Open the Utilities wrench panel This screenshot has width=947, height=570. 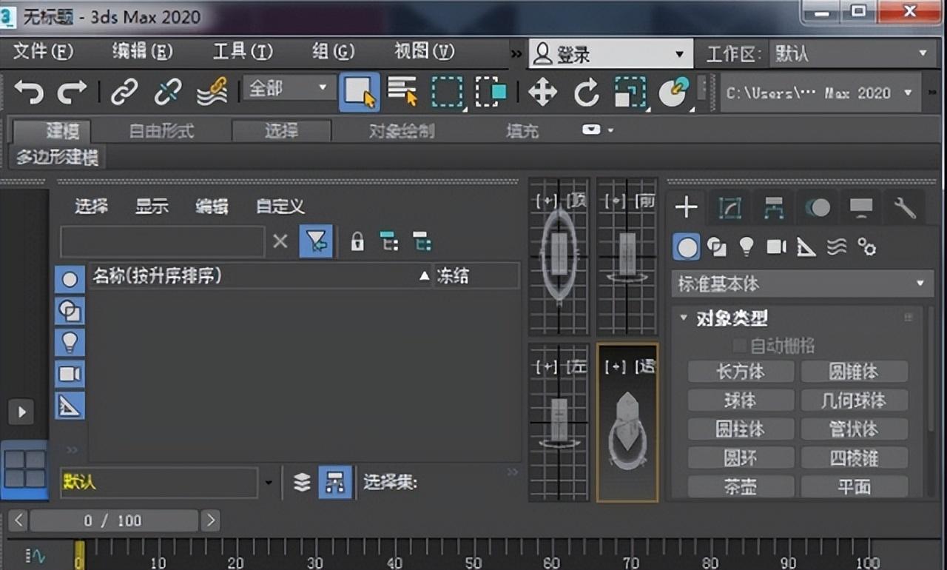click(904, 208)
